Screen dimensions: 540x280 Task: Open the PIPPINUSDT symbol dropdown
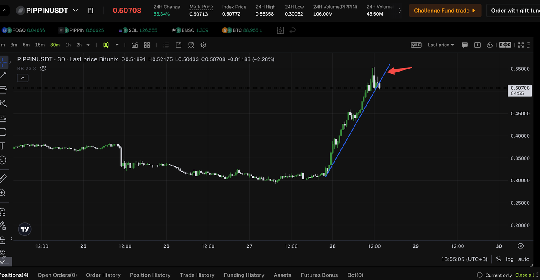(75, 10)
